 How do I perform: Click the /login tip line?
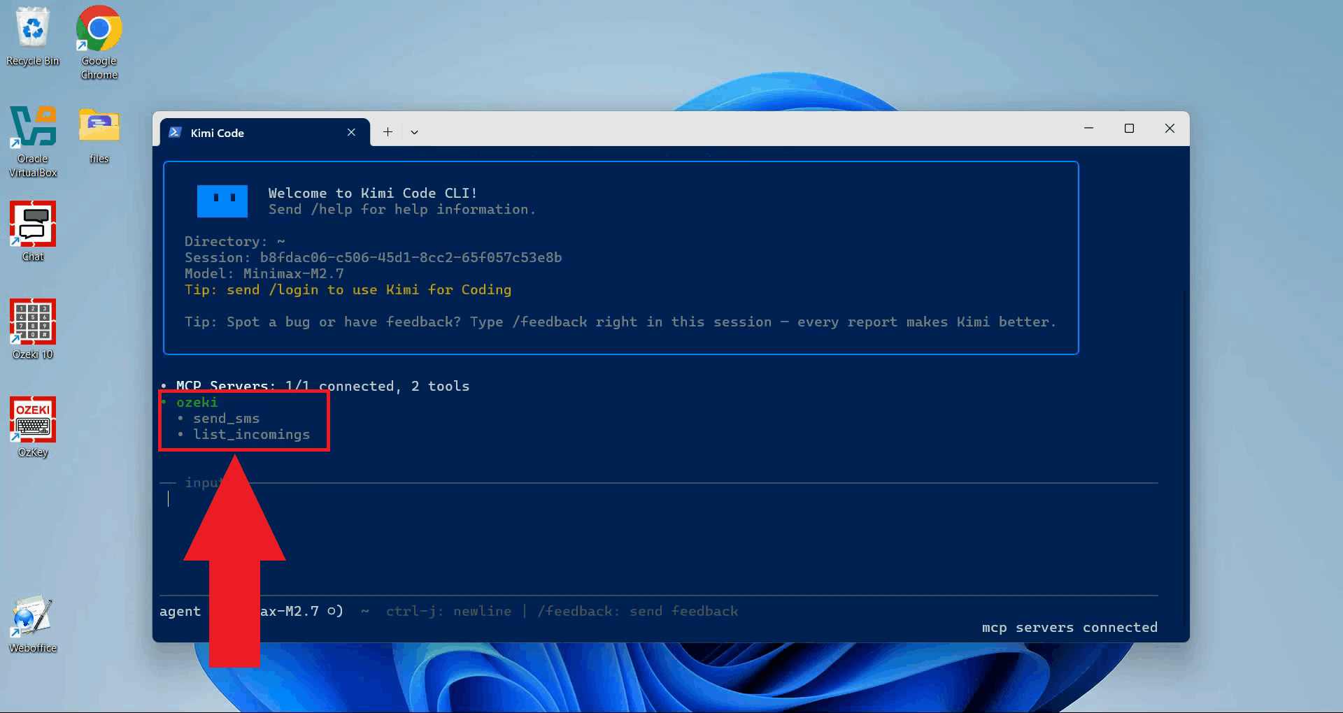[348, 289]
